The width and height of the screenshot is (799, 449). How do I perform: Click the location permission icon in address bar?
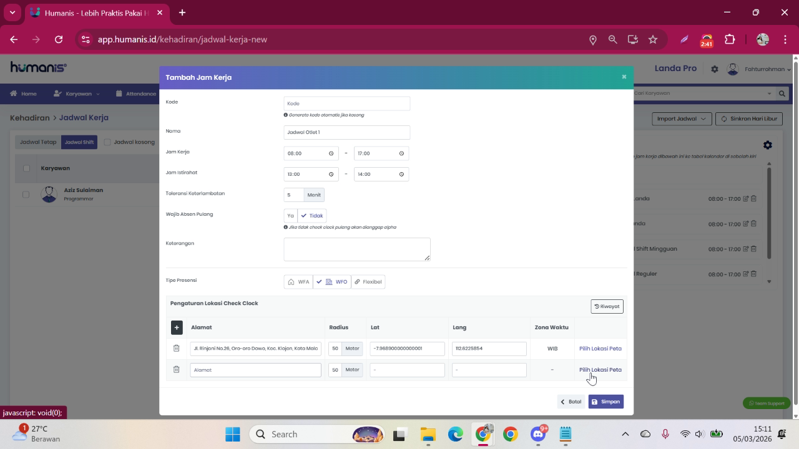tap(592, 39)
